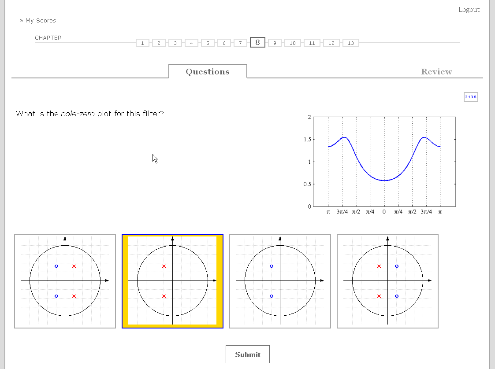Image resolution: width=495 pixels, height=369 pixels.
Task: Go to chapter 12
Action: (x=331, y=43)
